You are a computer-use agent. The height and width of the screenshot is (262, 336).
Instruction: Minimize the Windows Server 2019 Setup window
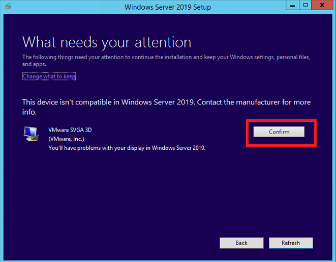point(292,5)
